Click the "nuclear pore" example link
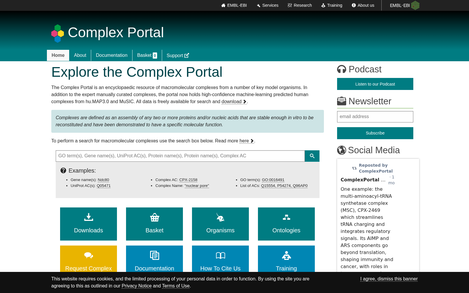This screenshot has width=469, height=293. pos(197,186)
